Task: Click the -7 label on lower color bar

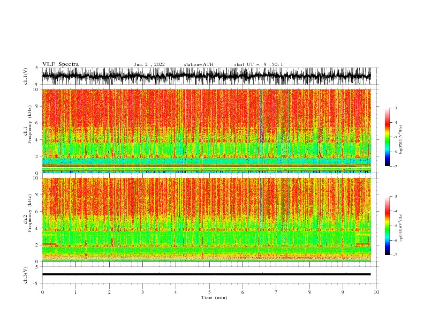Action: coord(395,255)
